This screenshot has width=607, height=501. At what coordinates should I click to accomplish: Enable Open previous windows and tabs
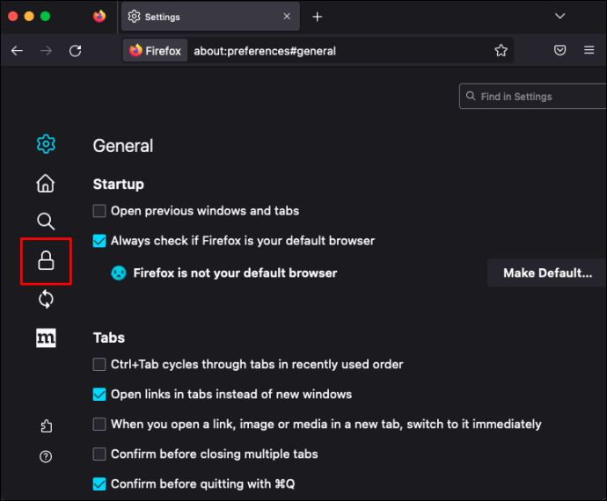(x=100, y=211)
